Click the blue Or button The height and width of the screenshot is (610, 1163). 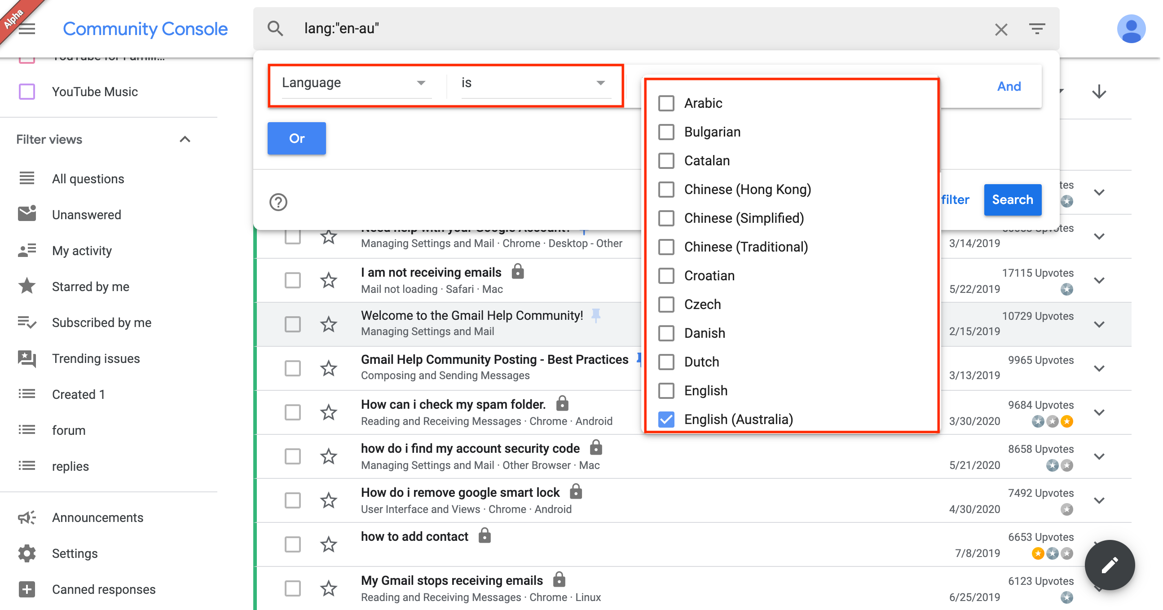tap(296, 139)
